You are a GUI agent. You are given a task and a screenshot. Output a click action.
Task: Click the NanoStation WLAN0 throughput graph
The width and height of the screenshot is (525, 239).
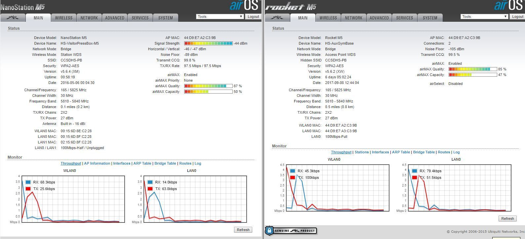(73, 199)
